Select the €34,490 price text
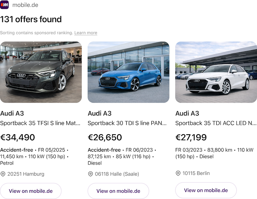Viewport: 257px width, 199px height. coord(17,138)
